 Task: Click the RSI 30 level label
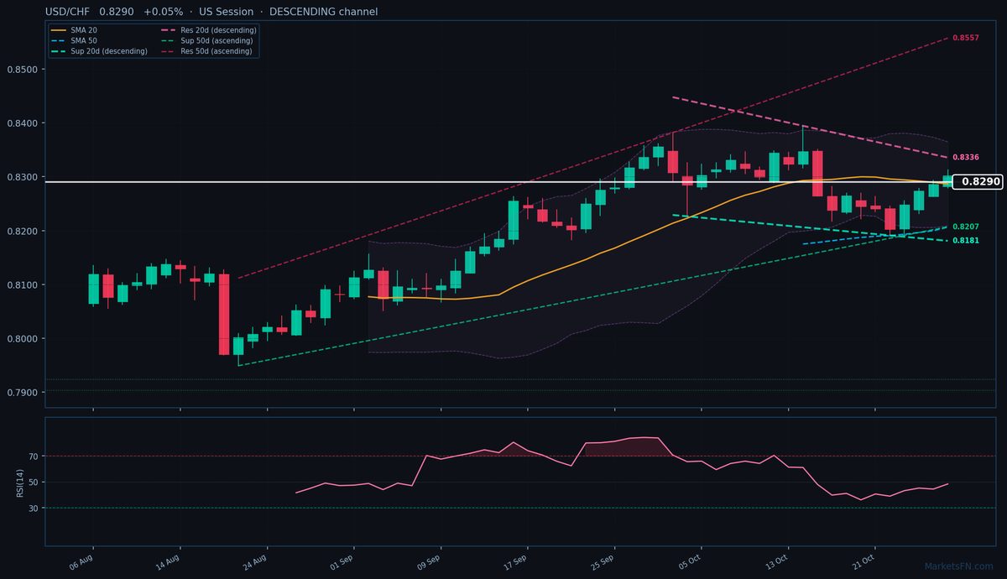click(34, 509)
